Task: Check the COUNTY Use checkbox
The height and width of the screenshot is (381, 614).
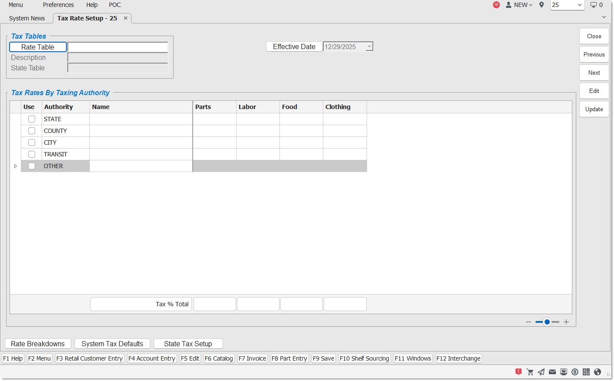Action: pyautogui.click(x=32, y=131)
